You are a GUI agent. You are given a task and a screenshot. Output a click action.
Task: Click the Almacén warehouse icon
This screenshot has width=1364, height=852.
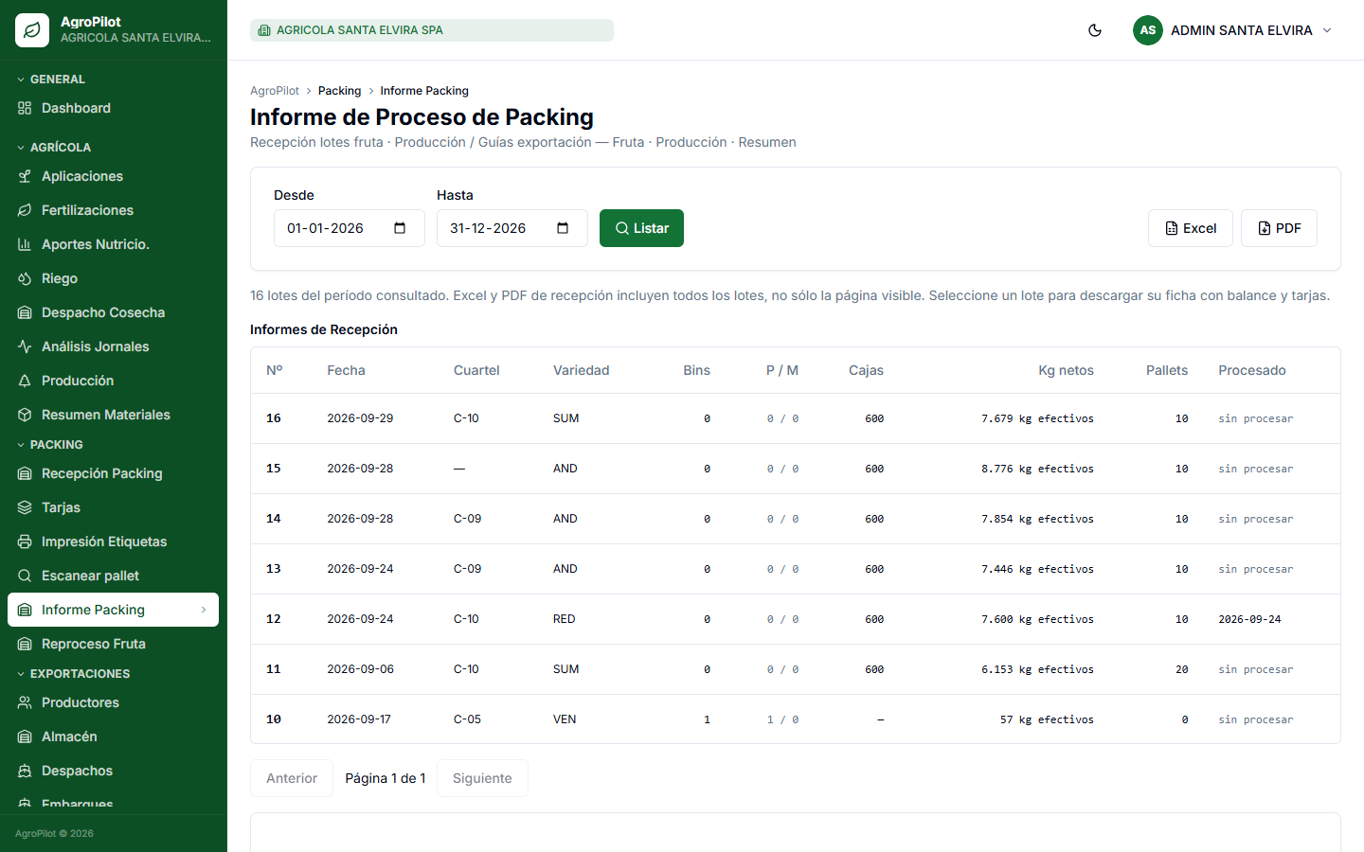click(25, 737)
